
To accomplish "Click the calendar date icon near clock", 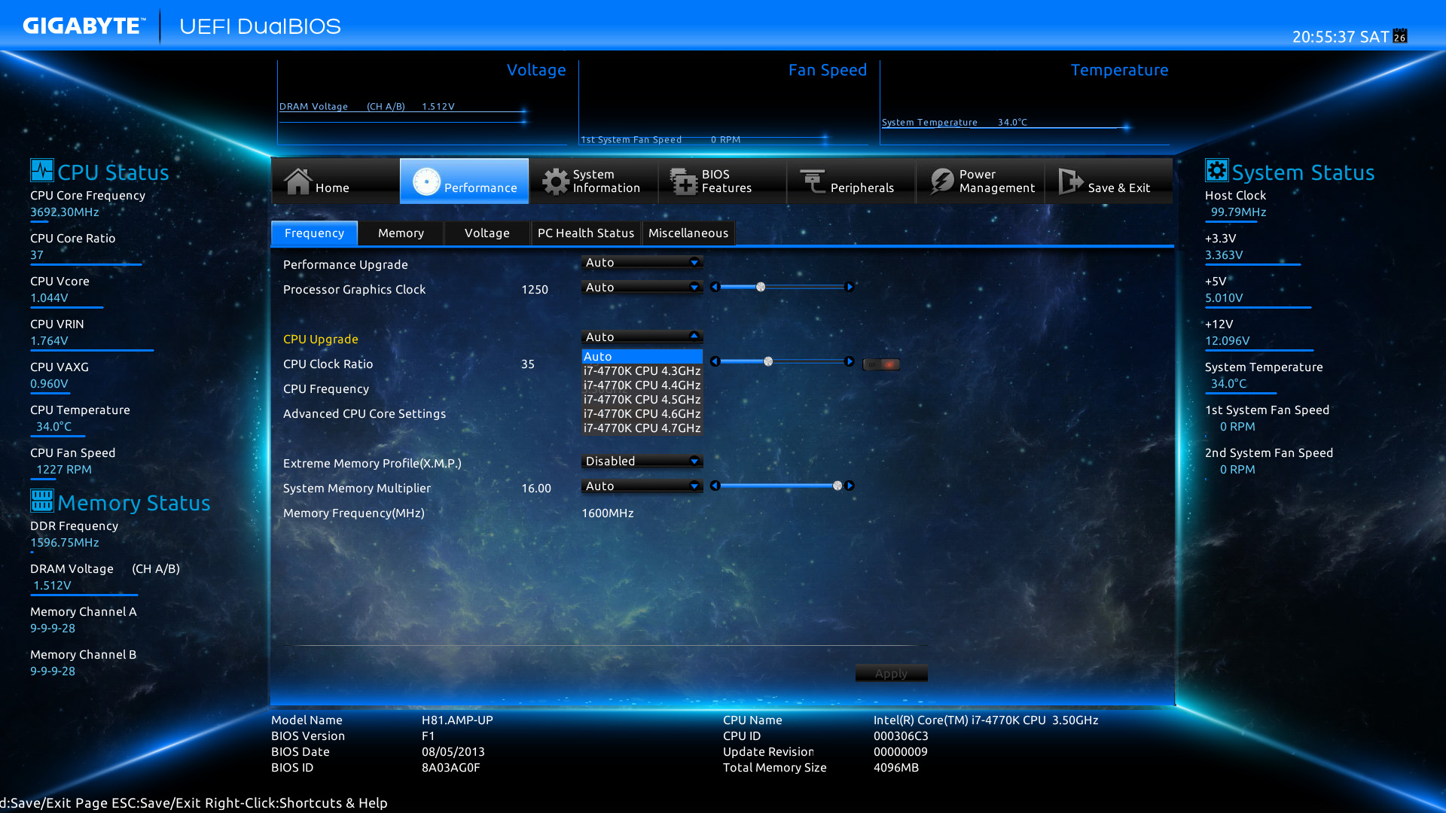I will click(x=1400, y=35).
